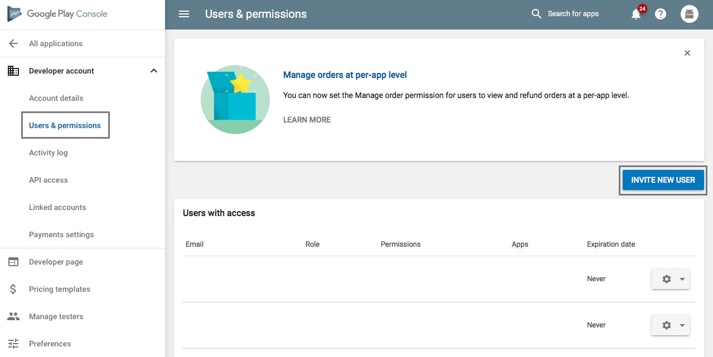
Task: Click the Pricing templates dollar icon
Action: (13, 289)
